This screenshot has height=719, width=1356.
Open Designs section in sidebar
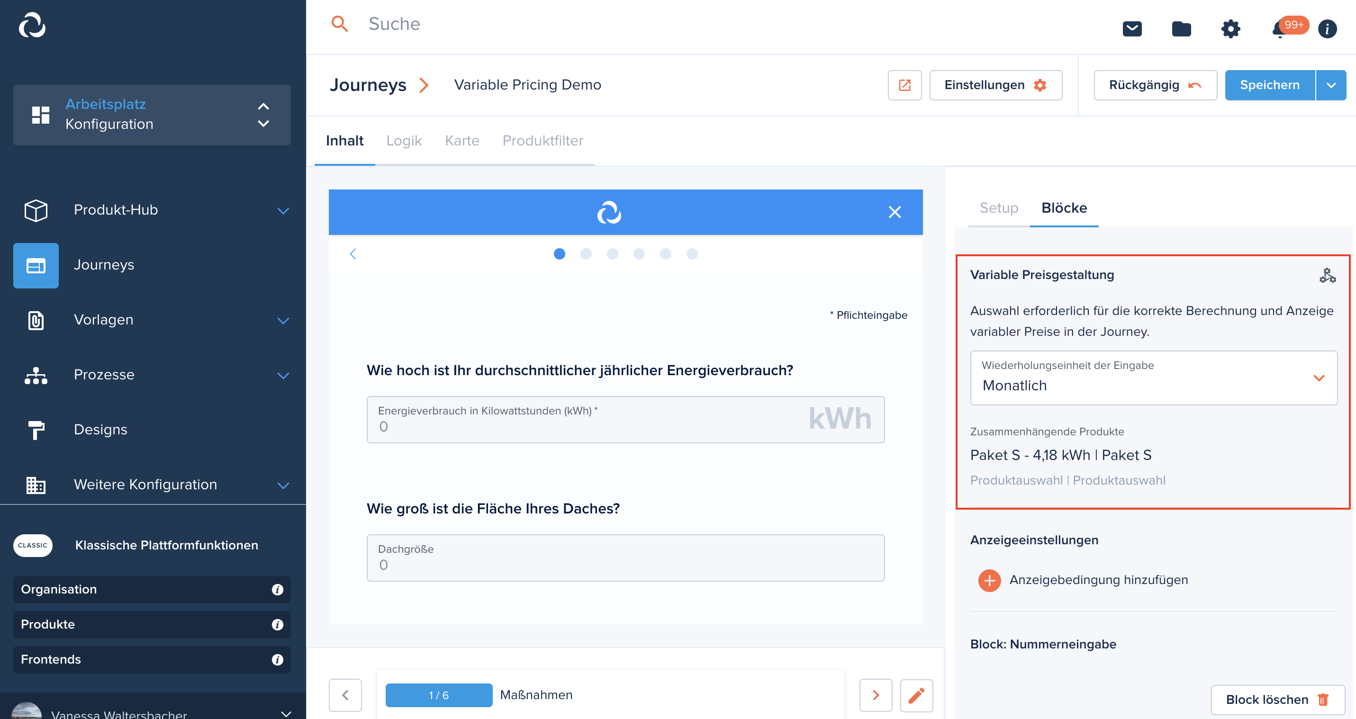[x=100, y=430]
